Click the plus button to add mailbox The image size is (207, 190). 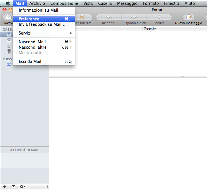(x=4, y=187)
